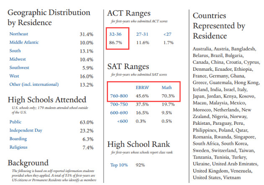Click the High Schools Attended heading
This screenshot has width=264, height=185.
47,100
